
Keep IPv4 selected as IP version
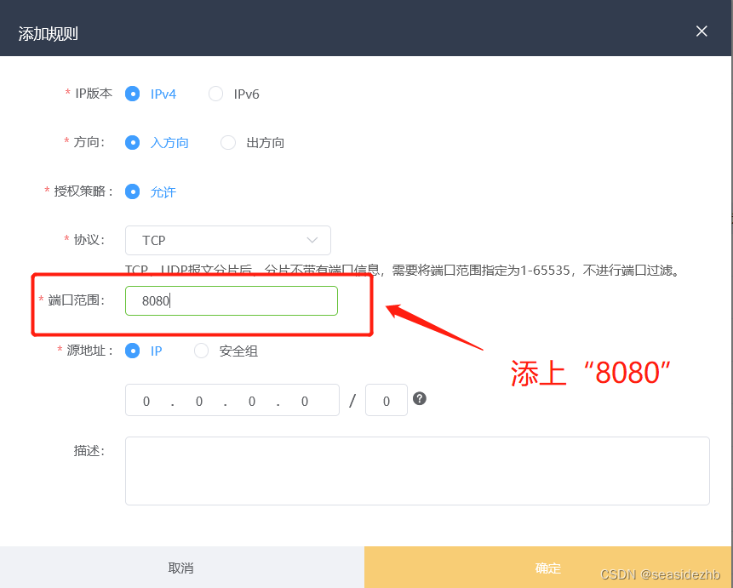(x=133, y=94)
